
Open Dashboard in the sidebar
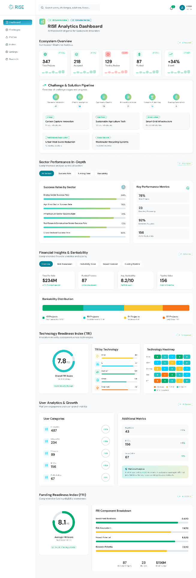pos(18,22)
